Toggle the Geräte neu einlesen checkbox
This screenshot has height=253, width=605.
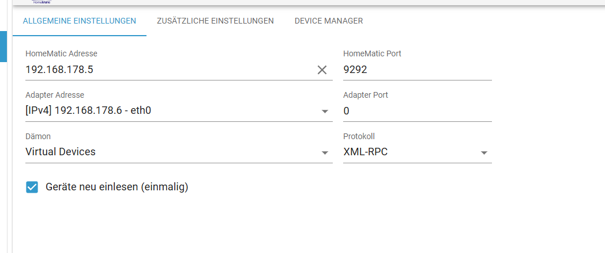[32, 187]
